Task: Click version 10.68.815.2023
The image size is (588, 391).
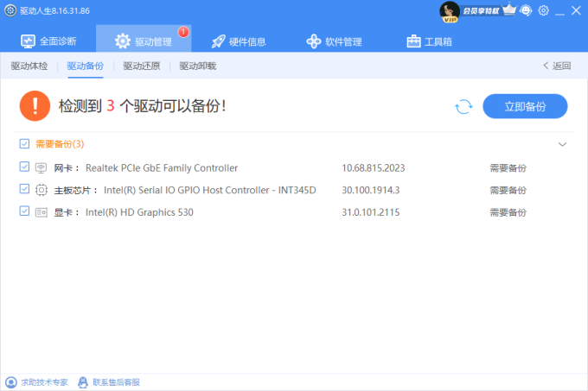Action: tap(374, 168)
